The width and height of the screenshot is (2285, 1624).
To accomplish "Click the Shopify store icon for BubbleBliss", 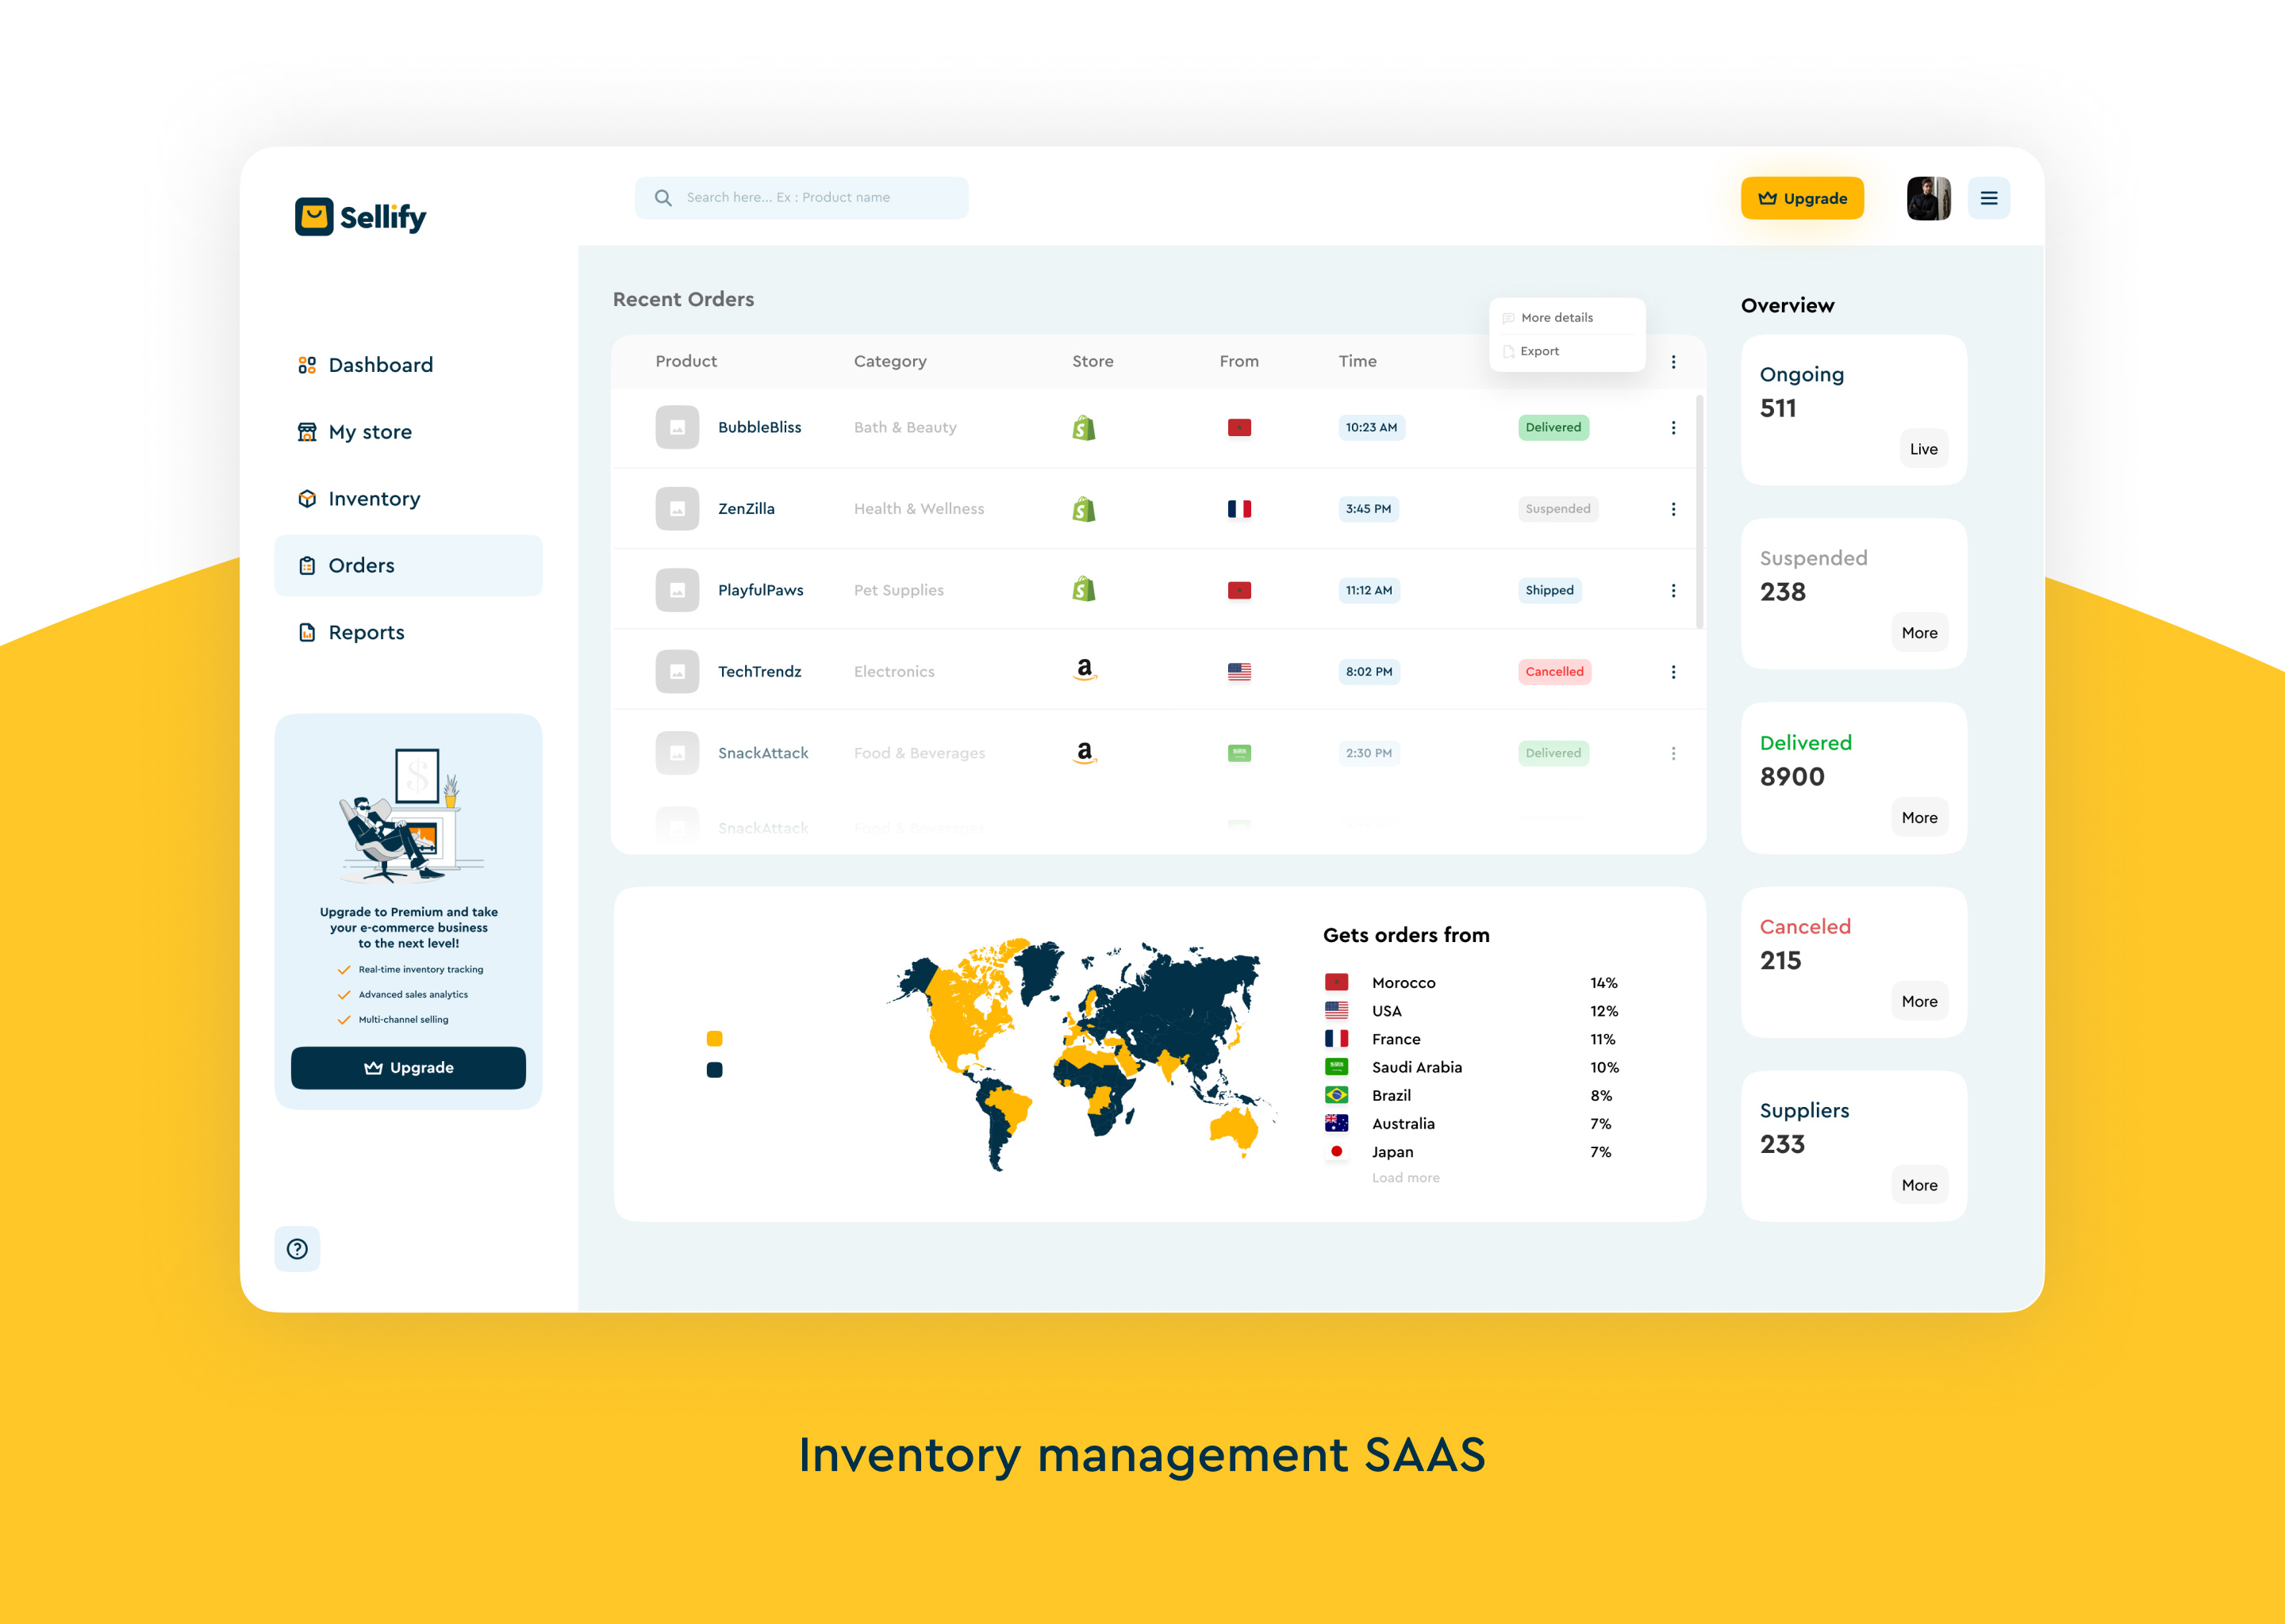I will (1086, 427).
